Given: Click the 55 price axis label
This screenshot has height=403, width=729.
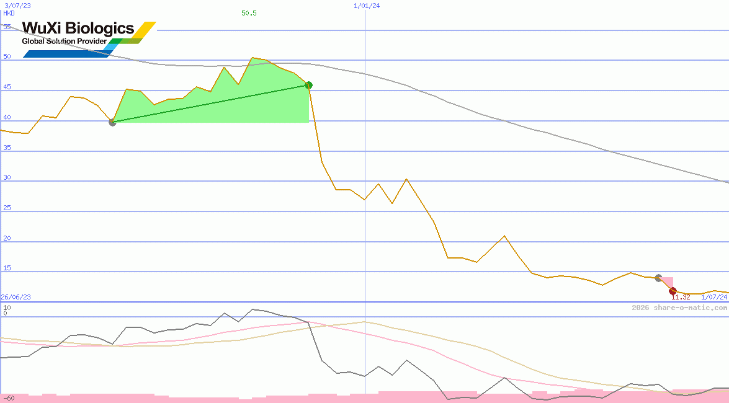Looking at the screenshot, I should [x=7, y=27].
